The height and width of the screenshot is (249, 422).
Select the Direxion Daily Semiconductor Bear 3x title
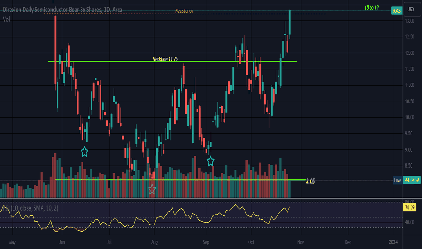tap(62, 10)
